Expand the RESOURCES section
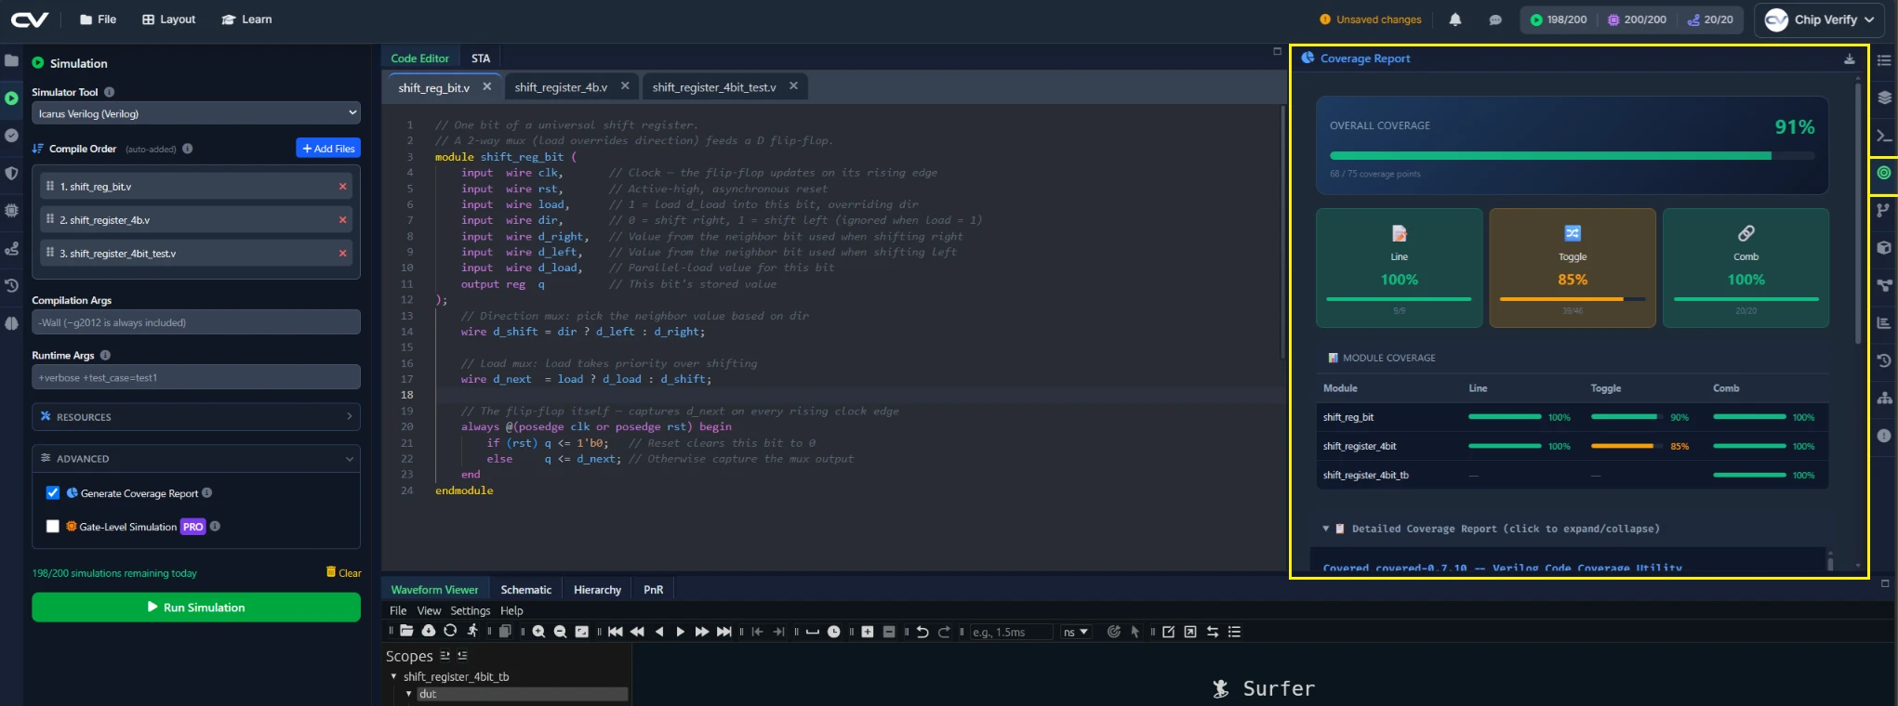This screenshot has height=706, width=1898. pyautogui.click(x=196, y=417)
